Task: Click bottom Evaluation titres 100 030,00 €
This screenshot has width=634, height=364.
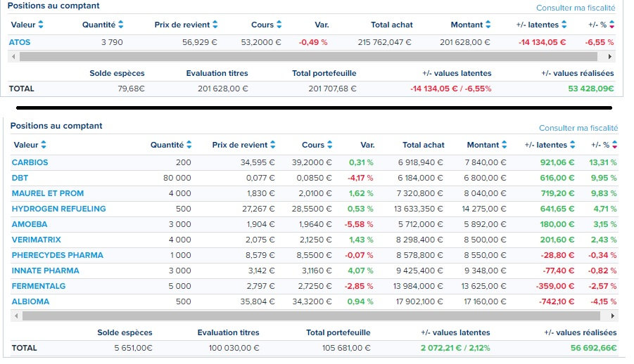Action: pyautogui.click(x=234, y=348)
